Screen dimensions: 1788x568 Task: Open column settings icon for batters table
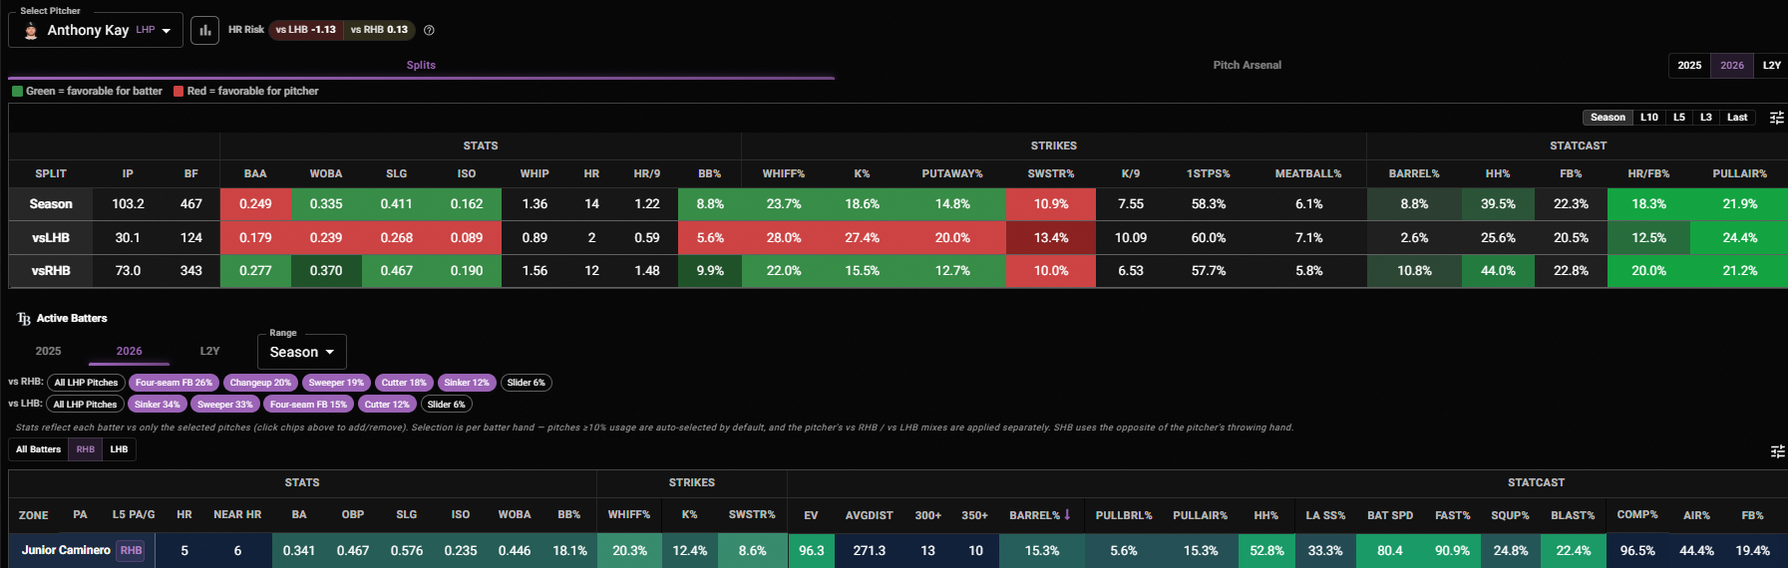pyautogui.click(x=1776, y=451)
